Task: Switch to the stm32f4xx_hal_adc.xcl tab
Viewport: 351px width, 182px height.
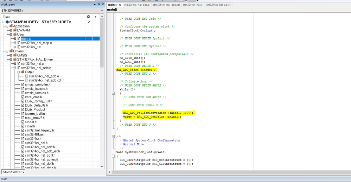Action: [166, 5]
